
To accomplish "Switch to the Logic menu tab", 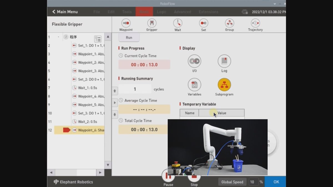I will click(162, 12).
